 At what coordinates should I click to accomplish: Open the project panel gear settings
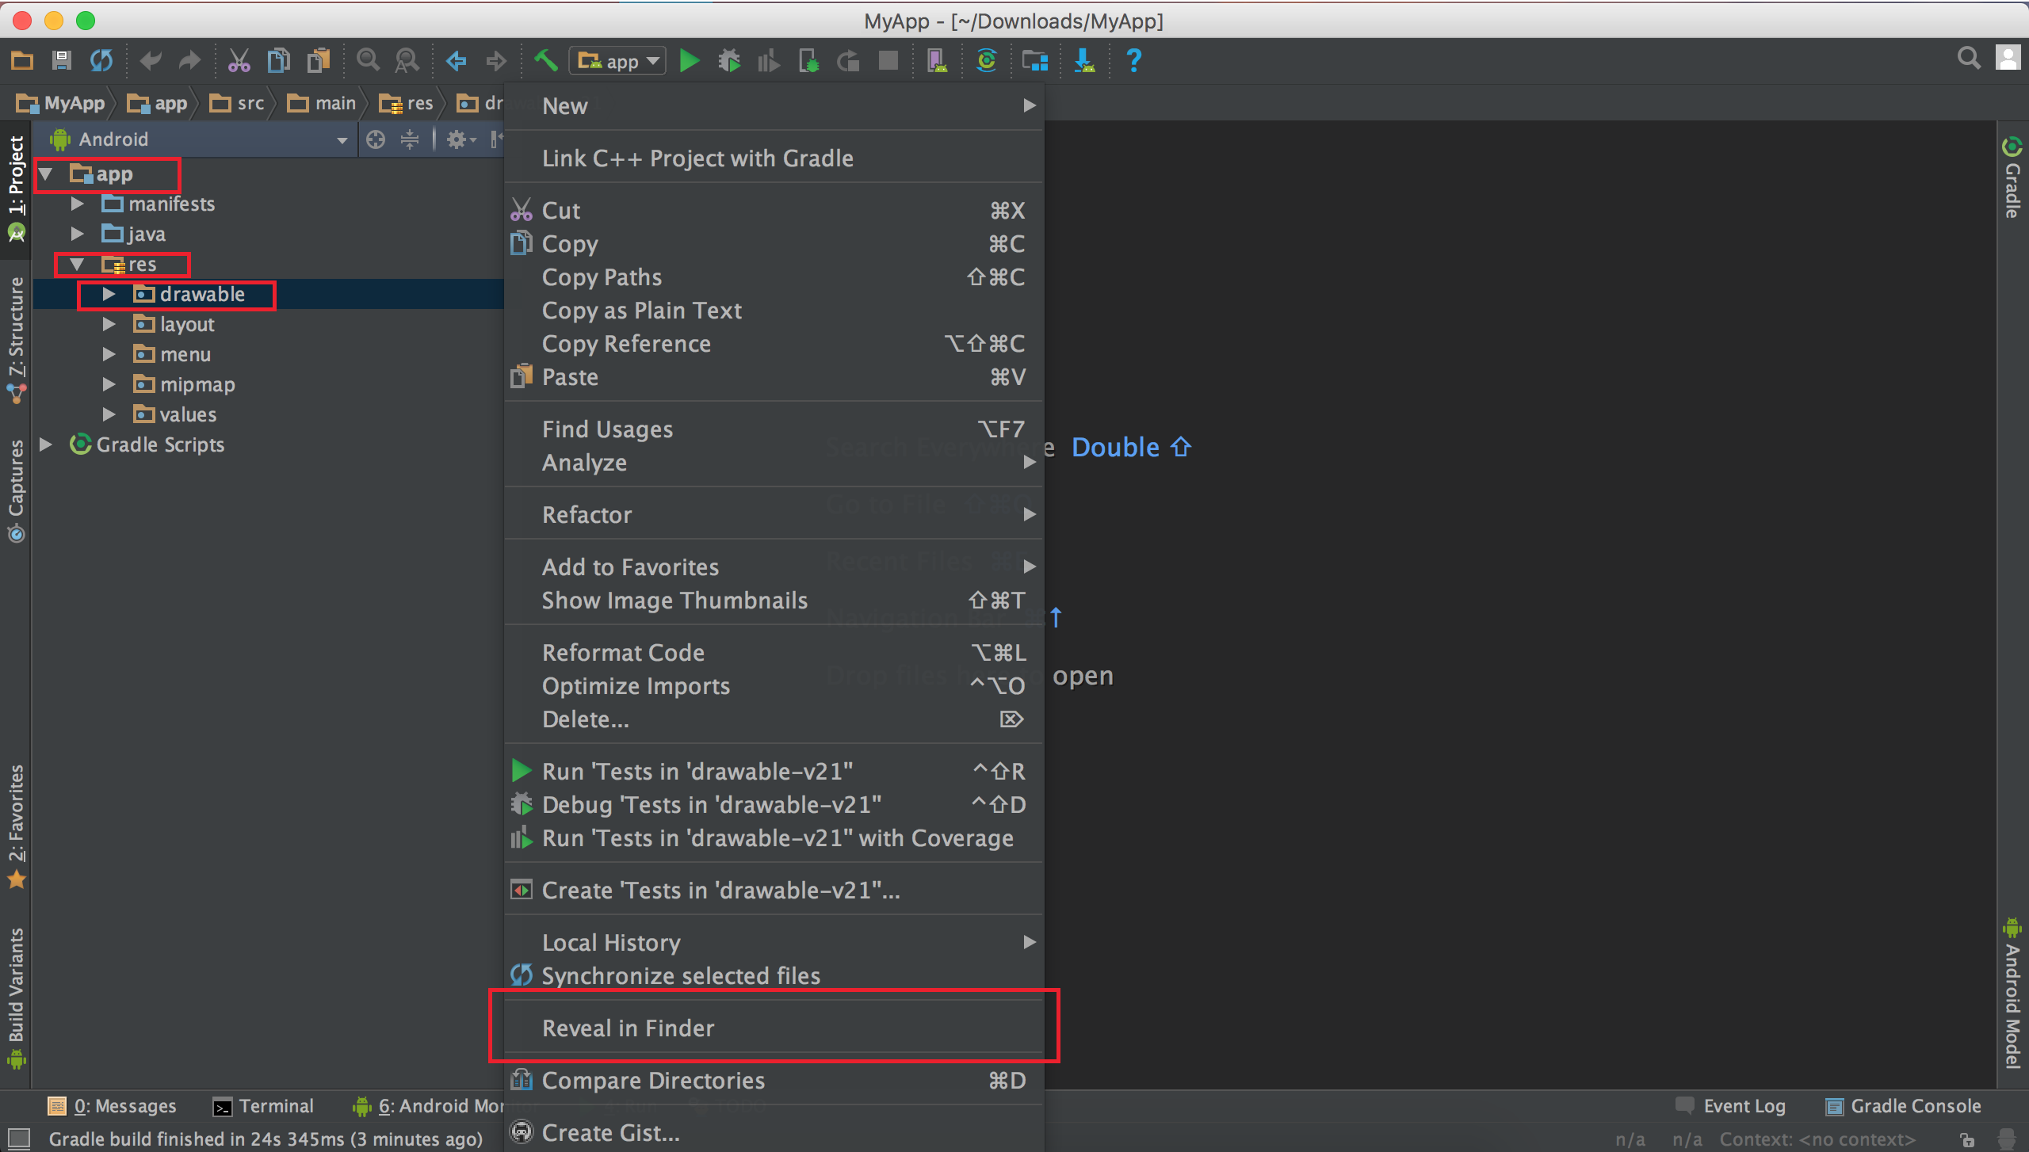(x=457, y=140)
